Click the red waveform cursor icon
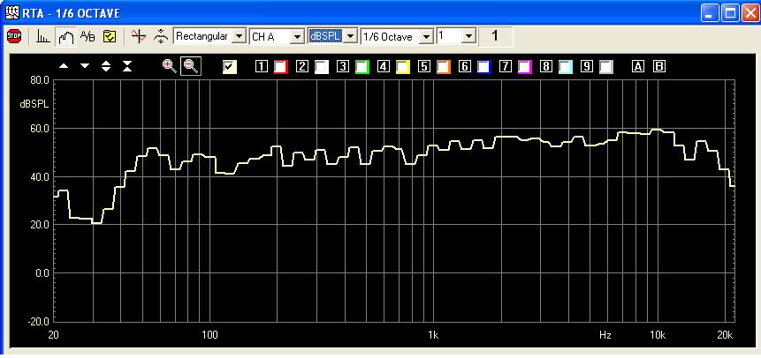 (136, 36)
